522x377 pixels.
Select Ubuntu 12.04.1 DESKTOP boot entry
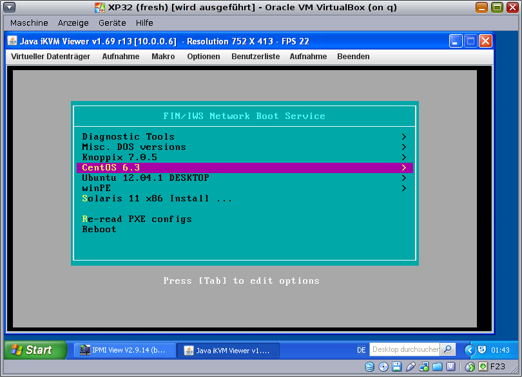click(x=245, y=178)
